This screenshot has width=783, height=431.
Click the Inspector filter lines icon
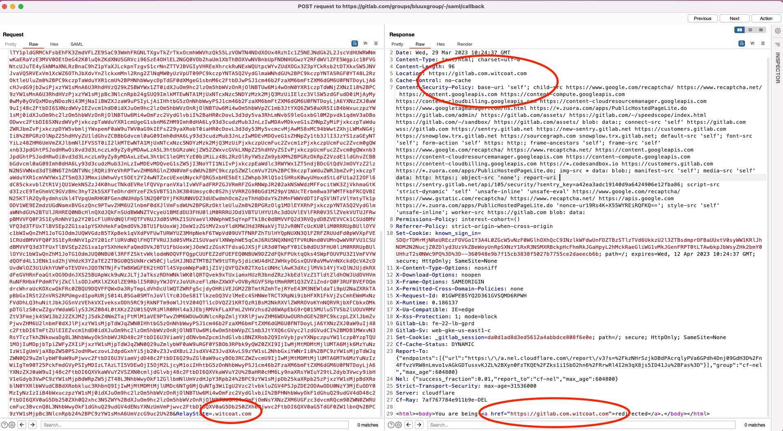pos(778,44)
